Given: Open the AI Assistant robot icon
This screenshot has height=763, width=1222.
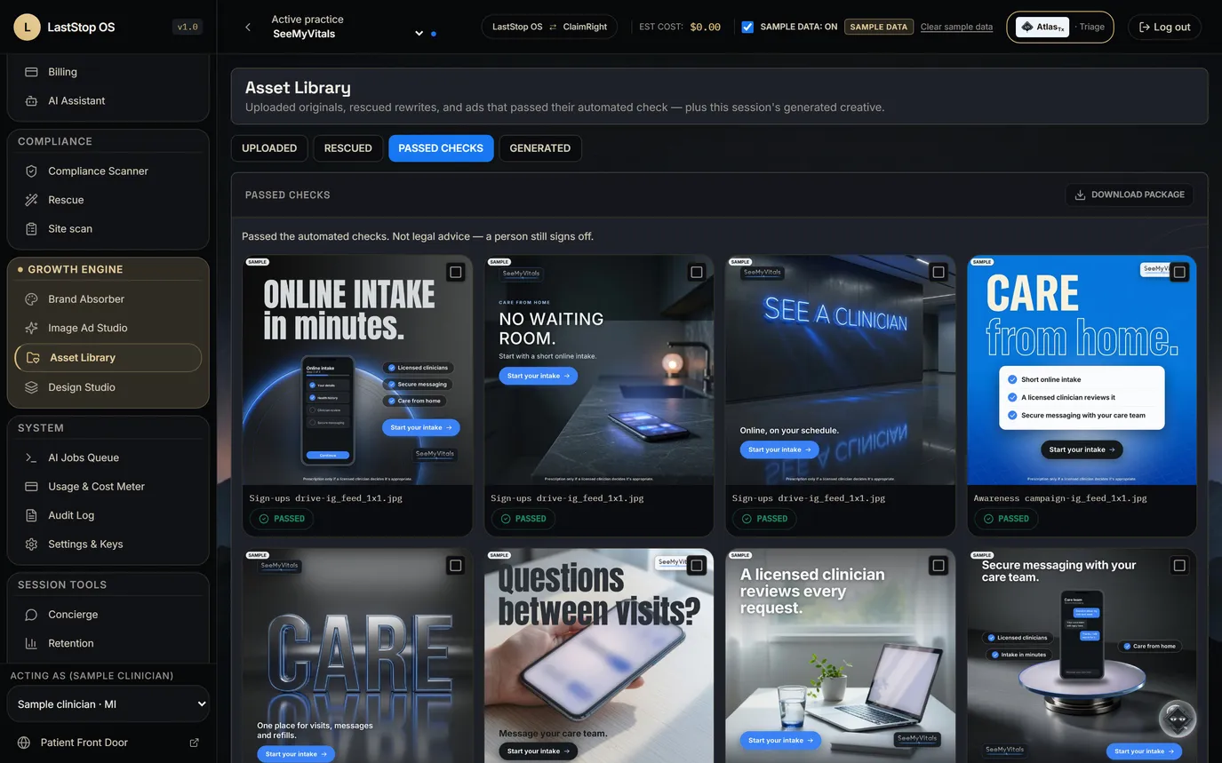Looking at the screenshot, I should click(x=31, y=100).
